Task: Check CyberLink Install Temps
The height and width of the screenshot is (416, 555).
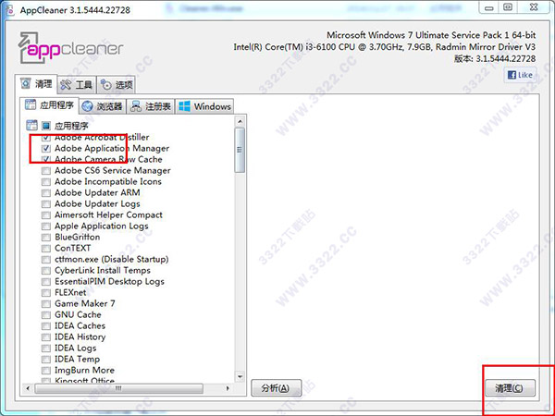Action: click(x=46, y=271)
